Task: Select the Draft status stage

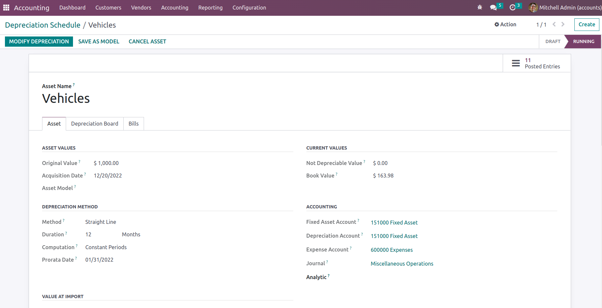Action: click(x=552, y=41)
